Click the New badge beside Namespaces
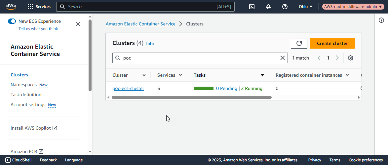 43,85
